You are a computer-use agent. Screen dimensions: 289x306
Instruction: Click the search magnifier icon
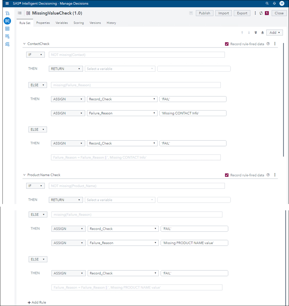[x=267, y=3]
